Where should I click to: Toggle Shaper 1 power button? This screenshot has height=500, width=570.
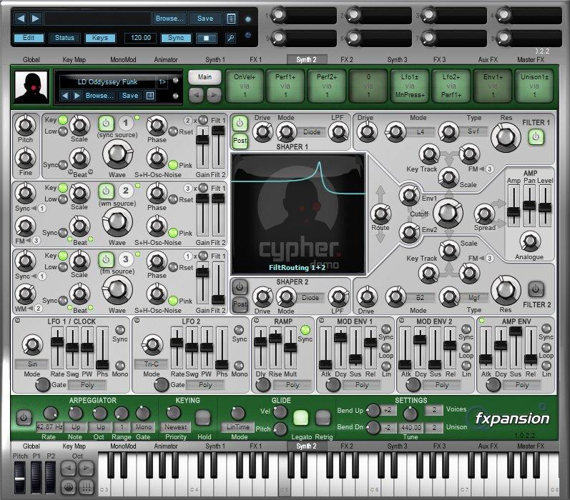240,123
